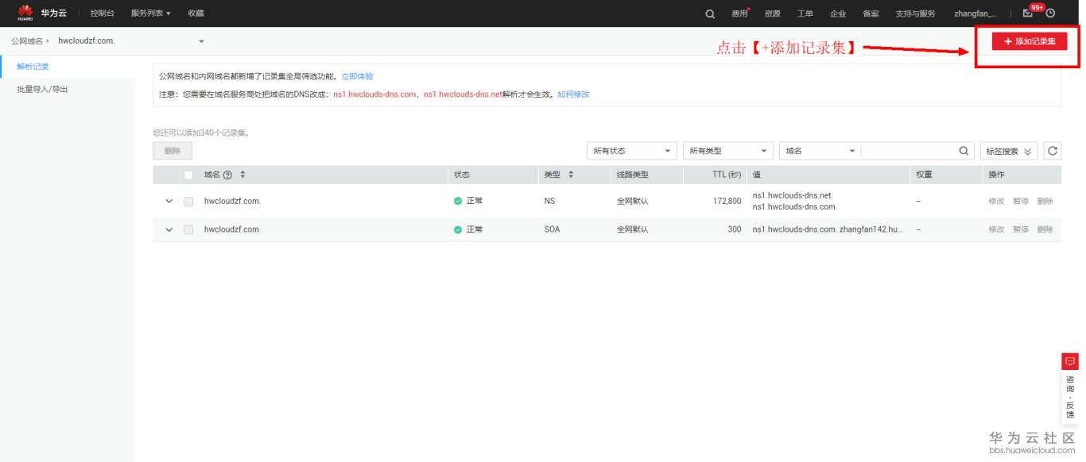Open the 服务列表 dropdown menu
Image resolution: width=1086 pixels, height=462 pixels.
pyautogui.click(x=151, y=13)
